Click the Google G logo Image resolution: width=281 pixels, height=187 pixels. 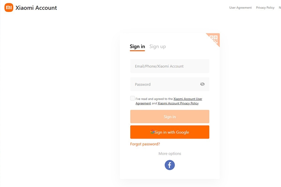[152, 132]
